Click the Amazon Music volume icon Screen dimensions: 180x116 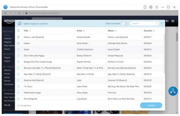point(167,21)
